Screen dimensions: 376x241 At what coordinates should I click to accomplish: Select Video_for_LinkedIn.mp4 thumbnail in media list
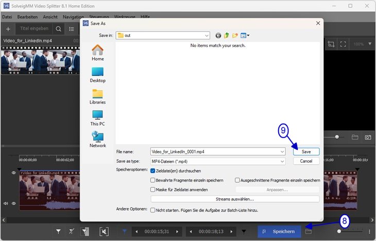coord(40,60)
